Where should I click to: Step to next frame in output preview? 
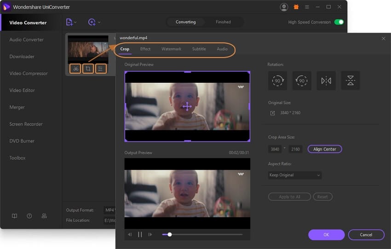point(150,235)
